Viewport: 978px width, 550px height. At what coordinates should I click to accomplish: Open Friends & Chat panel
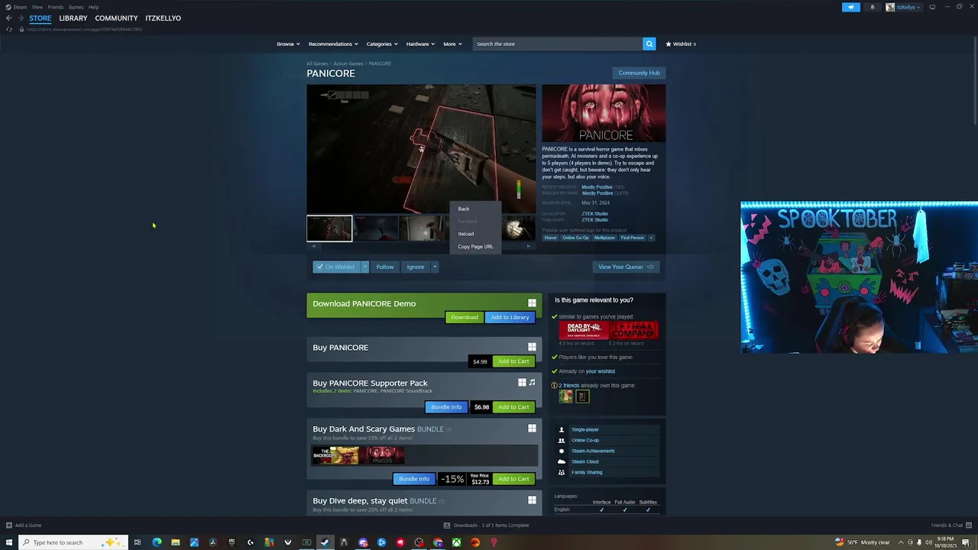coord(951,525)
